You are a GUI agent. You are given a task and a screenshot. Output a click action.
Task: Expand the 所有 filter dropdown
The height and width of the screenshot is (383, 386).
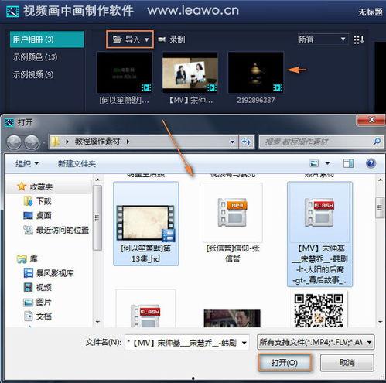pos(323,39)
